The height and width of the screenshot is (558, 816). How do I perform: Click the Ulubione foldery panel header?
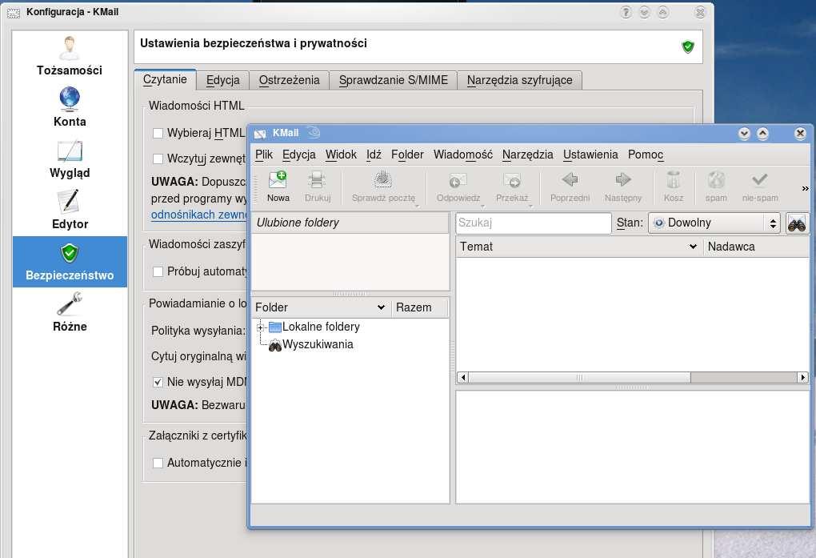pyautogui.click(x=350, y=223)
